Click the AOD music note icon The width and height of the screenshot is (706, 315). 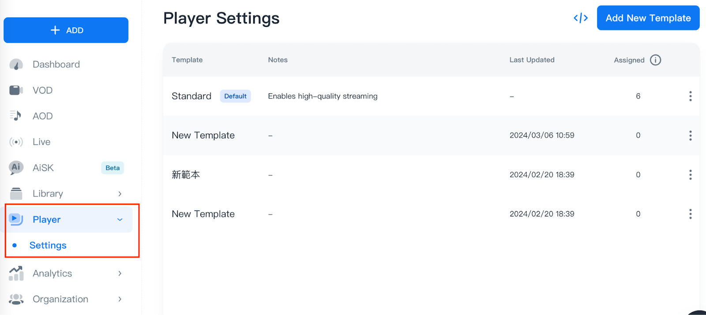click(16, 116)
